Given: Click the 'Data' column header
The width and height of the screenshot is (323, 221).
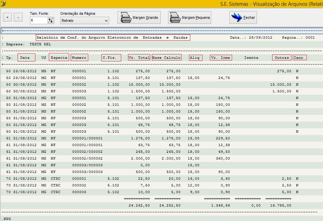Looking at the screenshot, I should (x=26, y=57).
